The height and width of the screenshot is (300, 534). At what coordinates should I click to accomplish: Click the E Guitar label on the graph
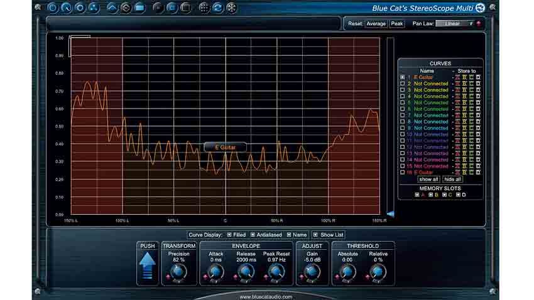225,147
